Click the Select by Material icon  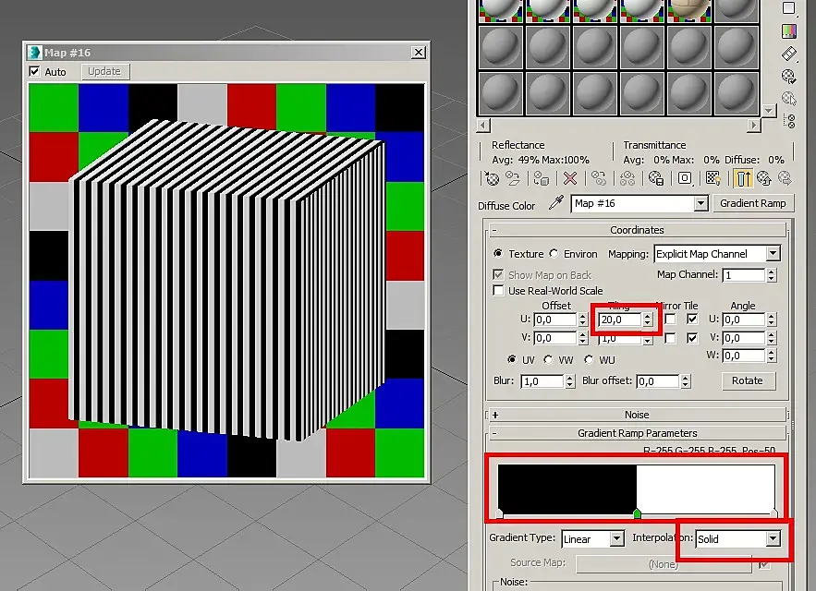click(x=789, y=99)
